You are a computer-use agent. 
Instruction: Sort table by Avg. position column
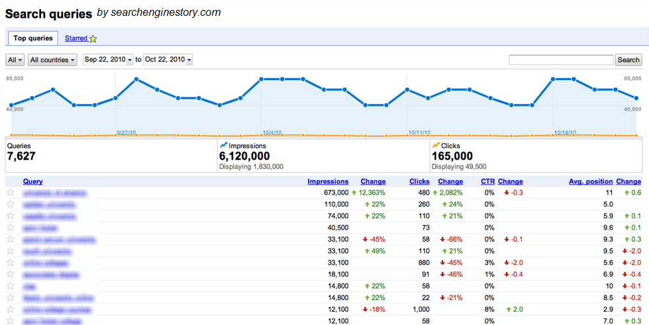click(591, 181)
